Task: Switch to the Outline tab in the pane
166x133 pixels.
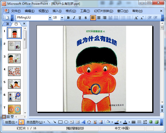Action: click(x=7, y=24)
